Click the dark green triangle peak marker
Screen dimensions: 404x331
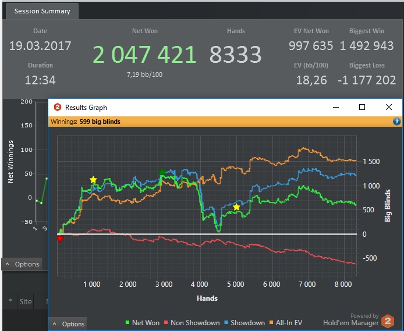point(162,172)
